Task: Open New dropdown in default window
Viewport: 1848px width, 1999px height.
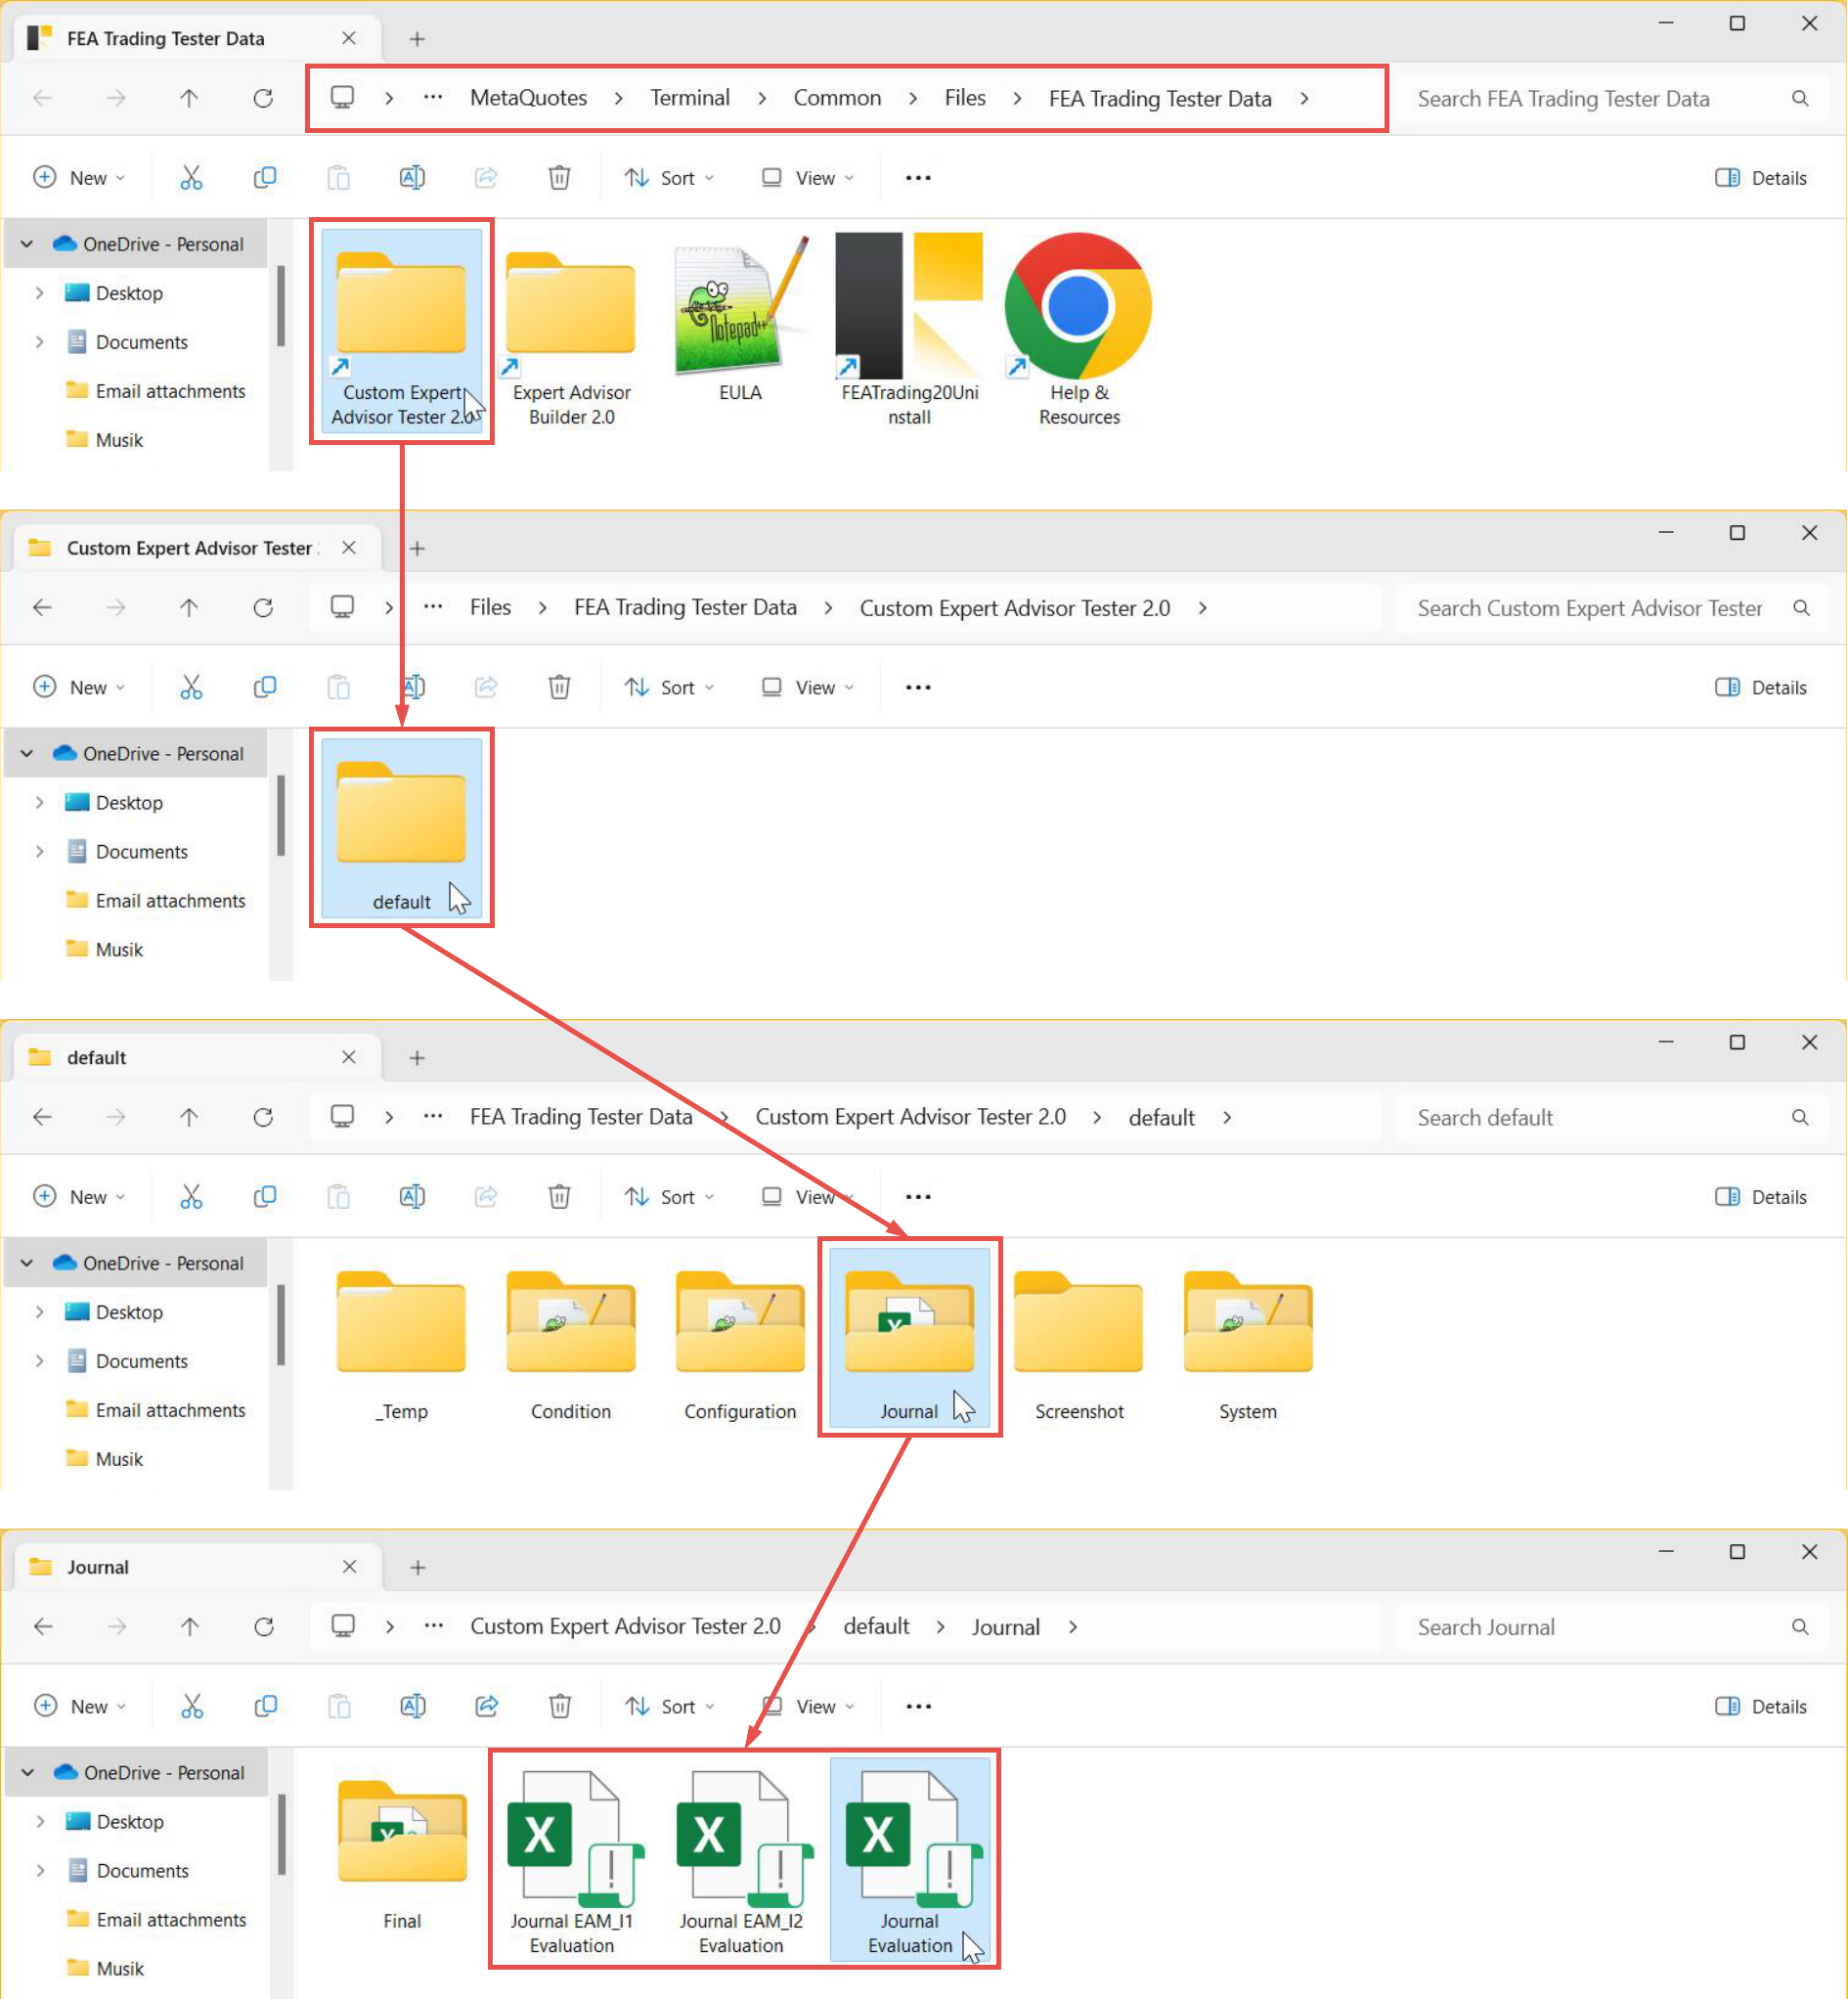Action: coord(79,1197)
